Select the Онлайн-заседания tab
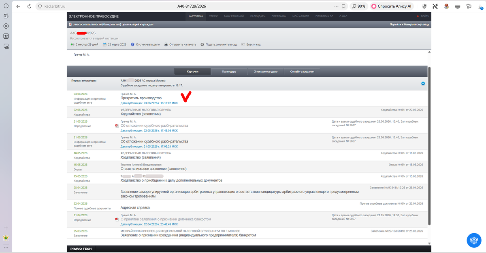The height and width of the screenshot is (253, 486). tap(302, 71)
